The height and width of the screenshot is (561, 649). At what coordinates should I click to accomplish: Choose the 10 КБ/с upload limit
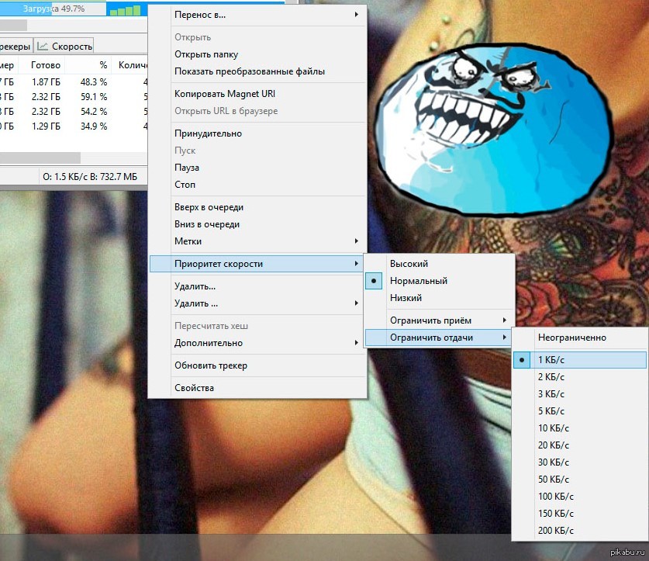pyautogui.click(x=554, y=428)
